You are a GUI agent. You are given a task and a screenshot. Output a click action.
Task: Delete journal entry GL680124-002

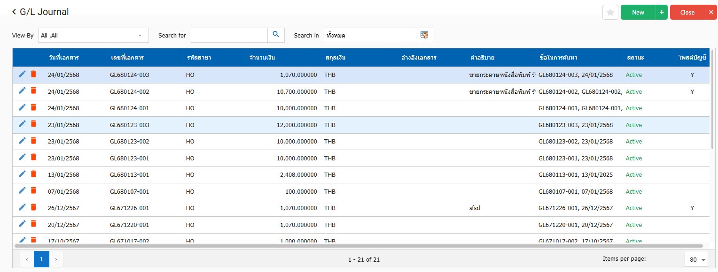(x=33, y=91)
